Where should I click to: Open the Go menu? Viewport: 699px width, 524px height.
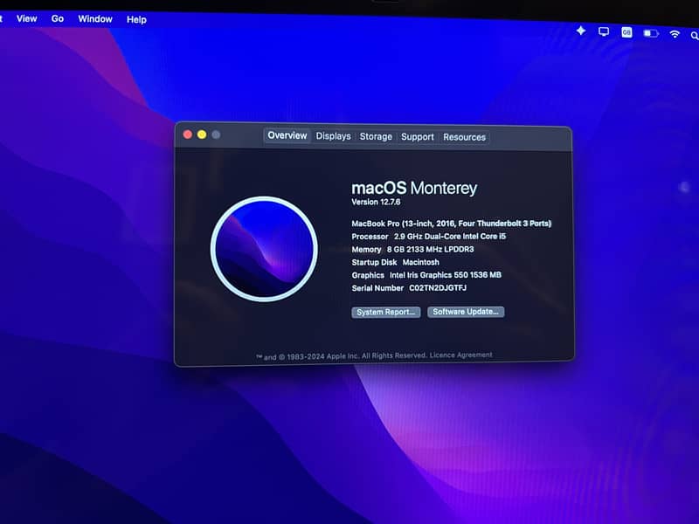[58, 18]
